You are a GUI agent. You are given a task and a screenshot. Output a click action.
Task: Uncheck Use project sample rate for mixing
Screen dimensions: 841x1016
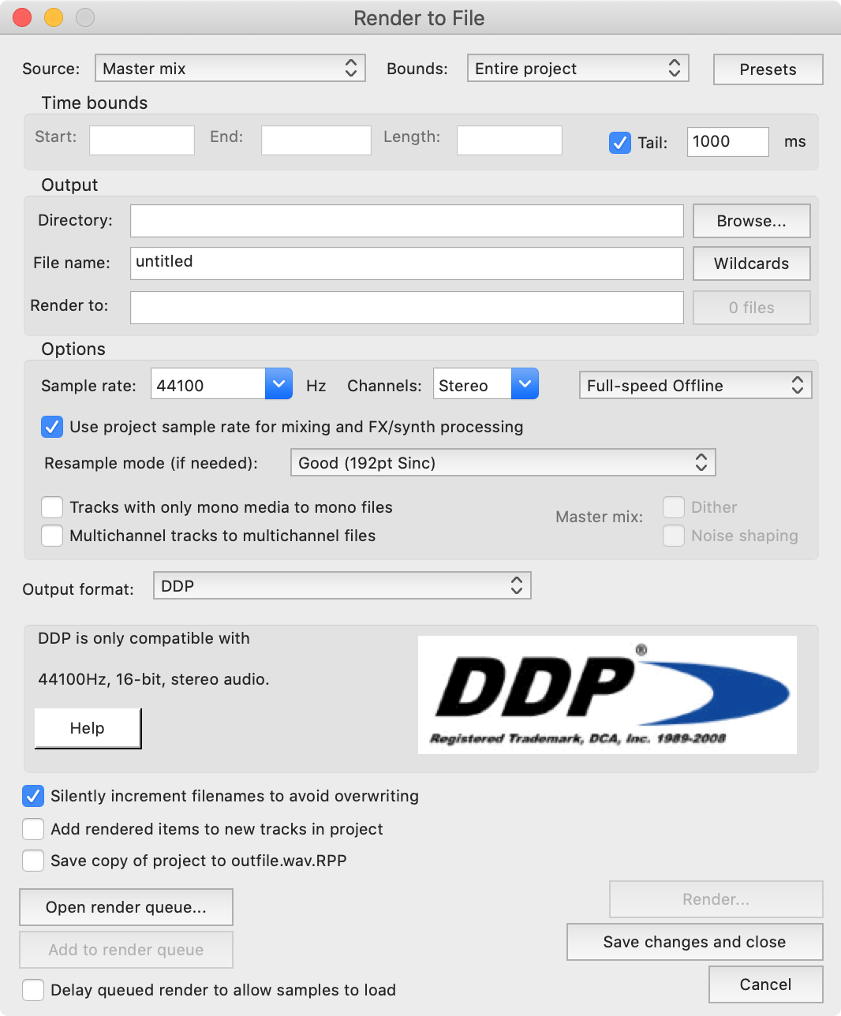[52, 427]
